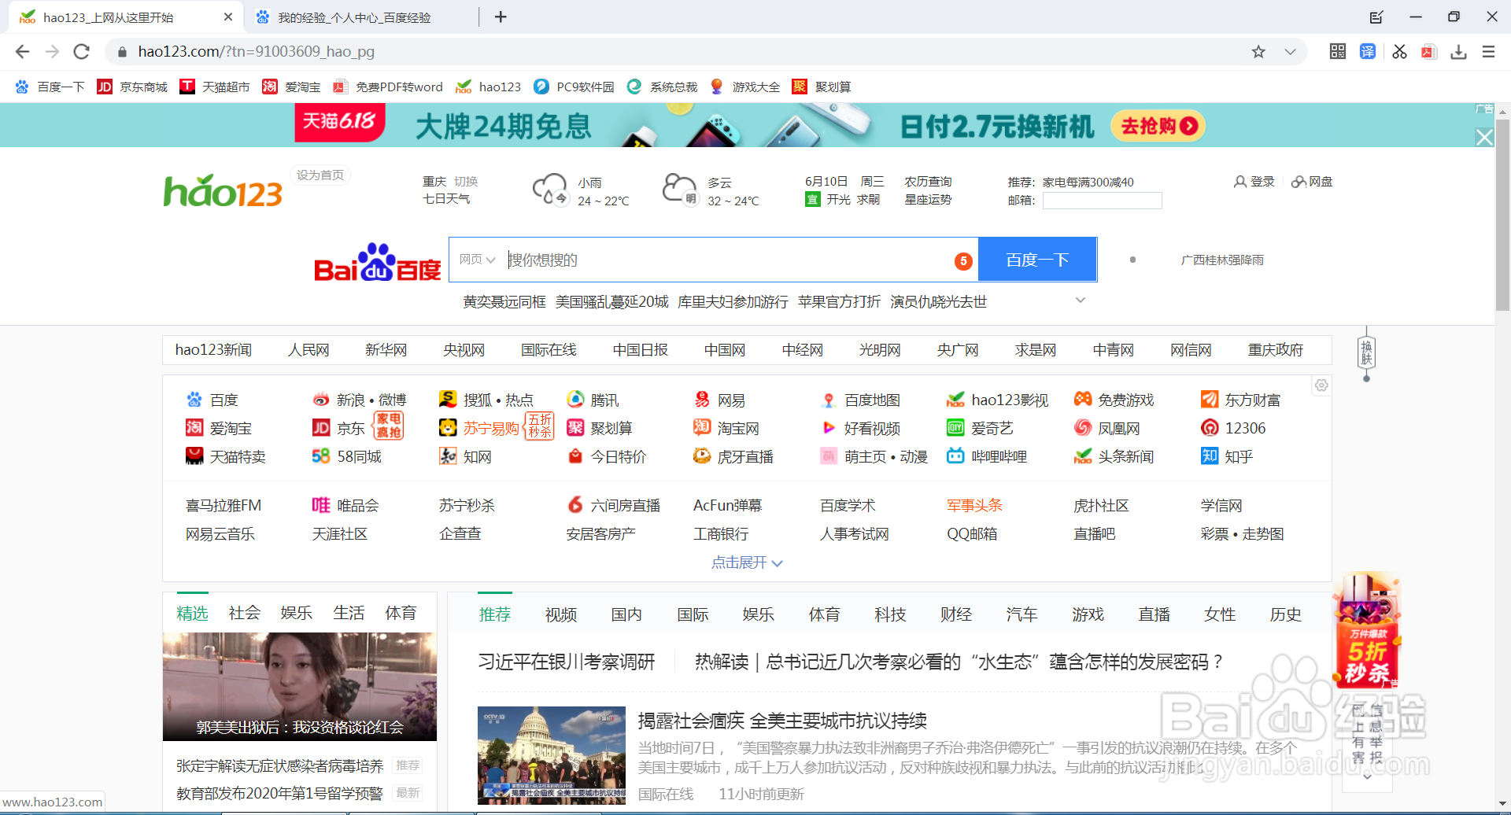
Task: Close the top banner advertisement
Action: 1484,138
